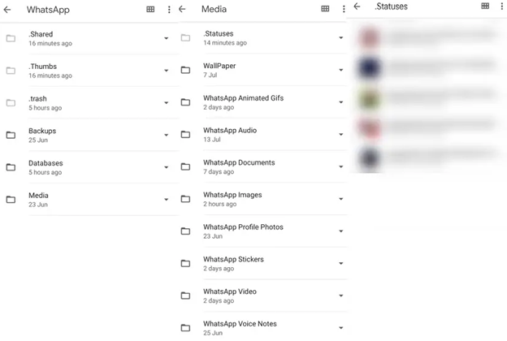Expand options arrow for WhatsApp Profile Photos
The image size is (507, 341).
click(340, 231)
